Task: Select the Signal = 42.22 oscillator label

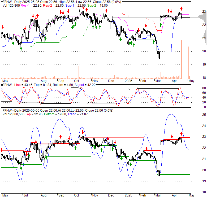Action: point(85,85)
